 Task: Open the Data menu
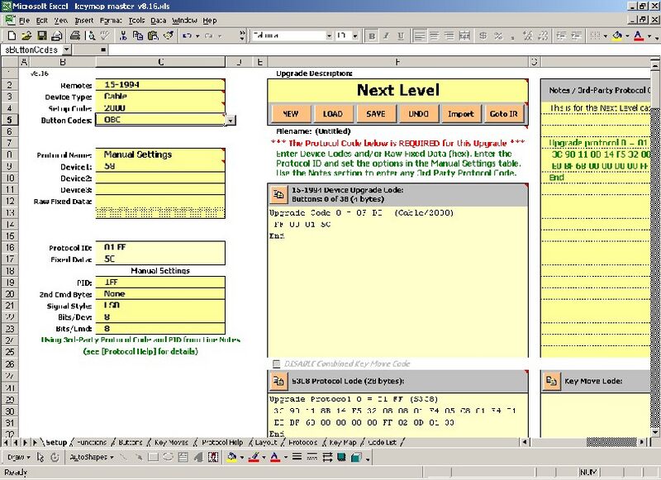[x=158, y=20]
